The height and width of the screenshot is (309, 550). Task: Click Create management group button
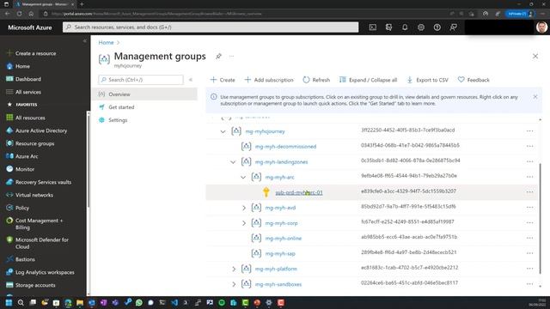[x=223, y=80]
